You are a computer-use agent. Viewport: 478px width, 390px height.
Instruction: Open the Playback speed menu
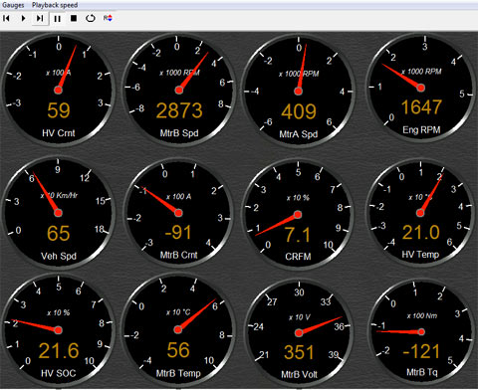55,5
